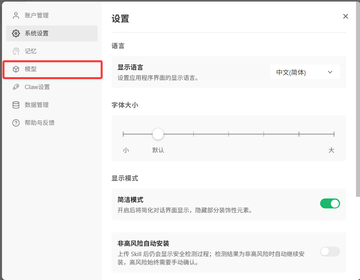
Task: Open 账户管理 section
Action: coord(52,16)
